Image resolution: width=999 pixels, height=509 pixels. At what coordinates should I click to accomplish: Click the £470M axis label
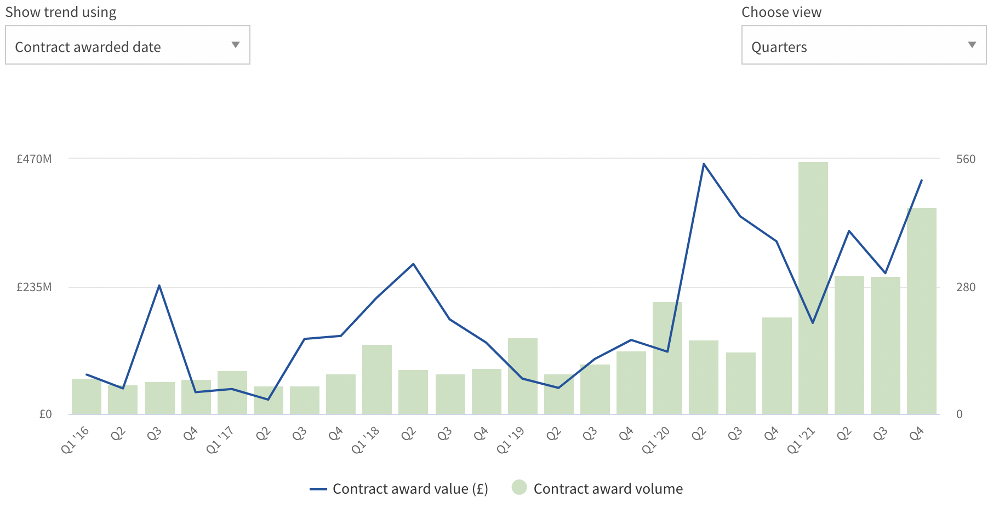(34, 159)
